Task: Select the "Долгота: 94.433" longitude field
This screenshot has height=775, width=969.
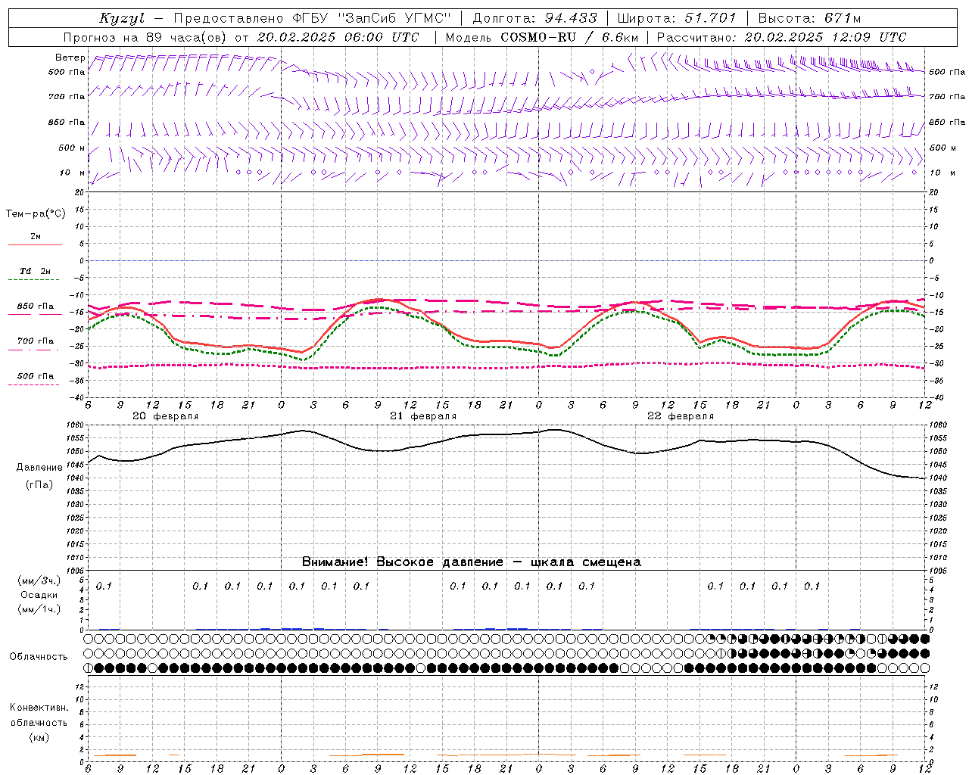Action: (x=534, y=18)
